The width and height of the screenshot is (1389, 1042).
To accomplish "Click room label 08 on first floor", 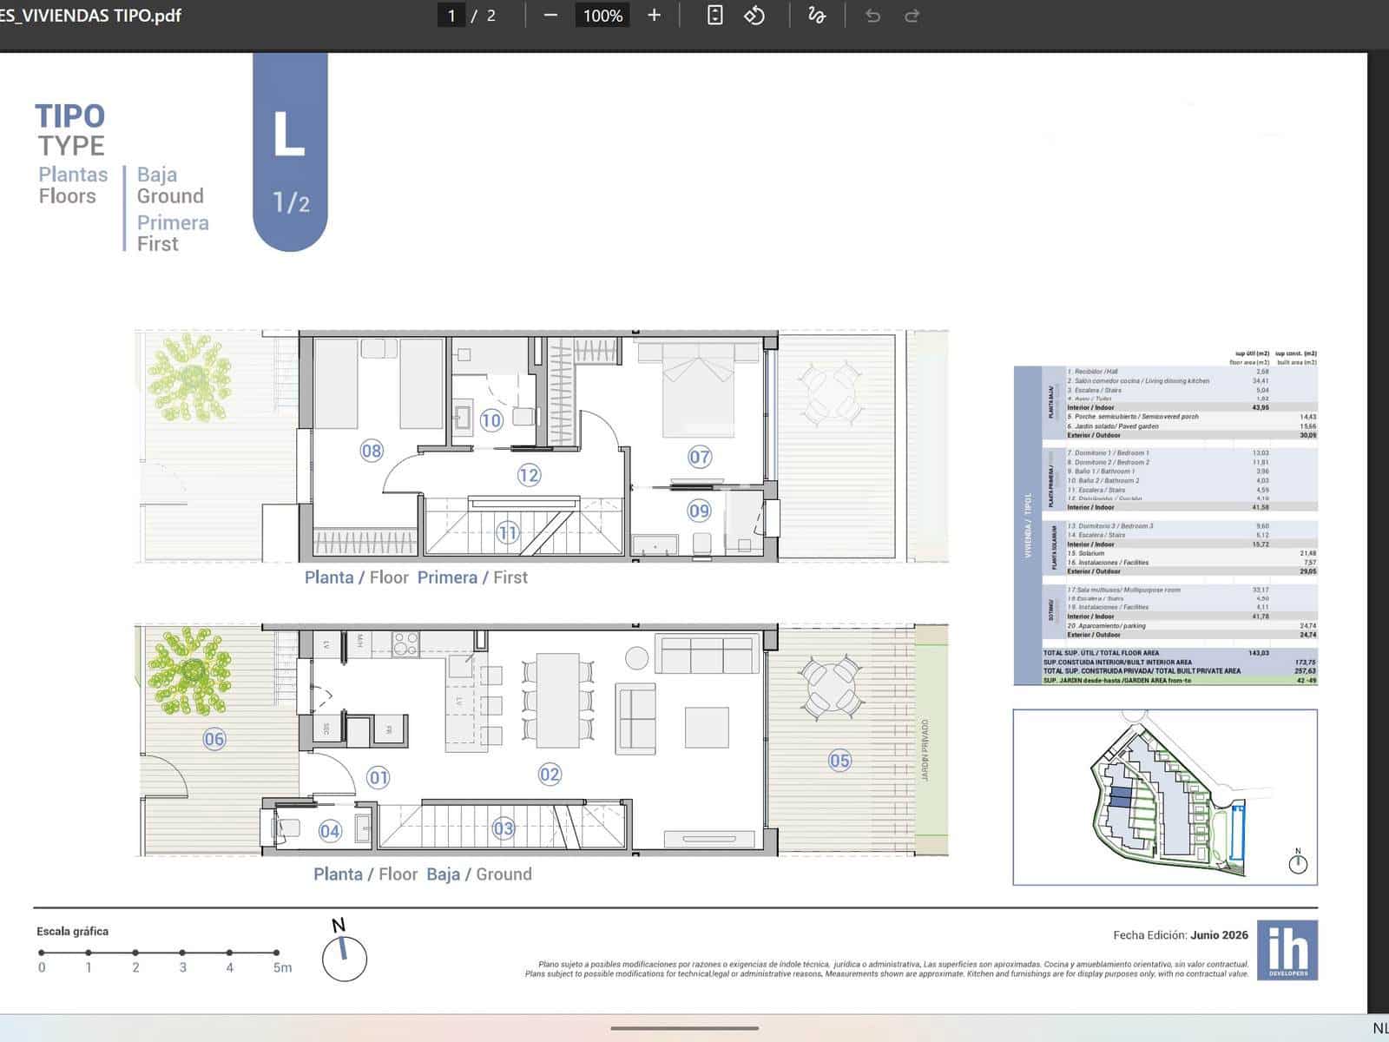I will (372, 451).
